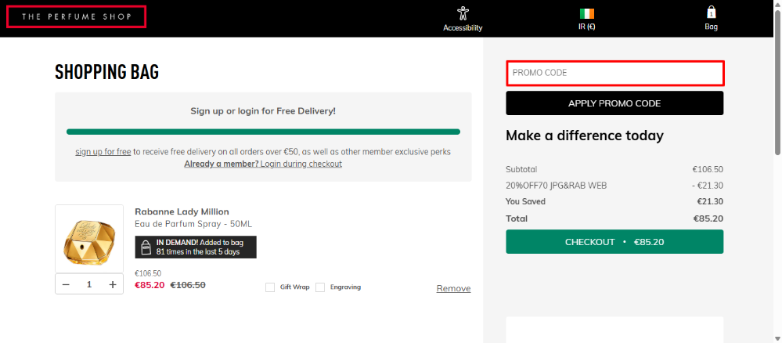The height and width of the screenshot is (343, 782).
Task: Click the Total label in order summary
Action: coord(517,218)
